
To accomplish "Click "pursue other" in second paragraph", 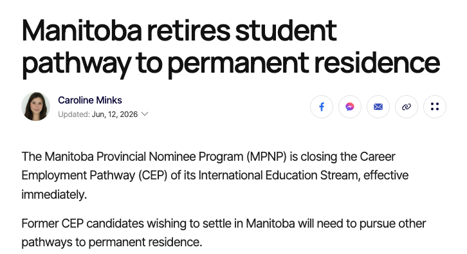I will point(392,224).
